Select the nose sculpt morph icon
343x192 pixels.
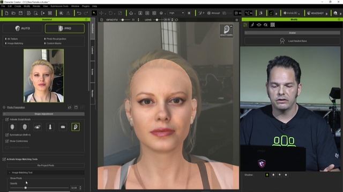click(50, 127)
